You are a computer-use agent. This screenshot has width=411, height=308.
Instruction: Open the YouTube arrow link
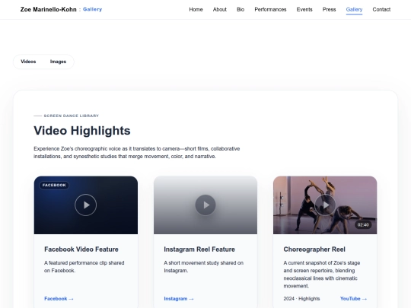(353, 299)
